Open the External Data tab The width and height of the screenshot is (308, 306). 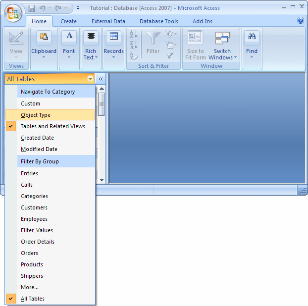108,21
